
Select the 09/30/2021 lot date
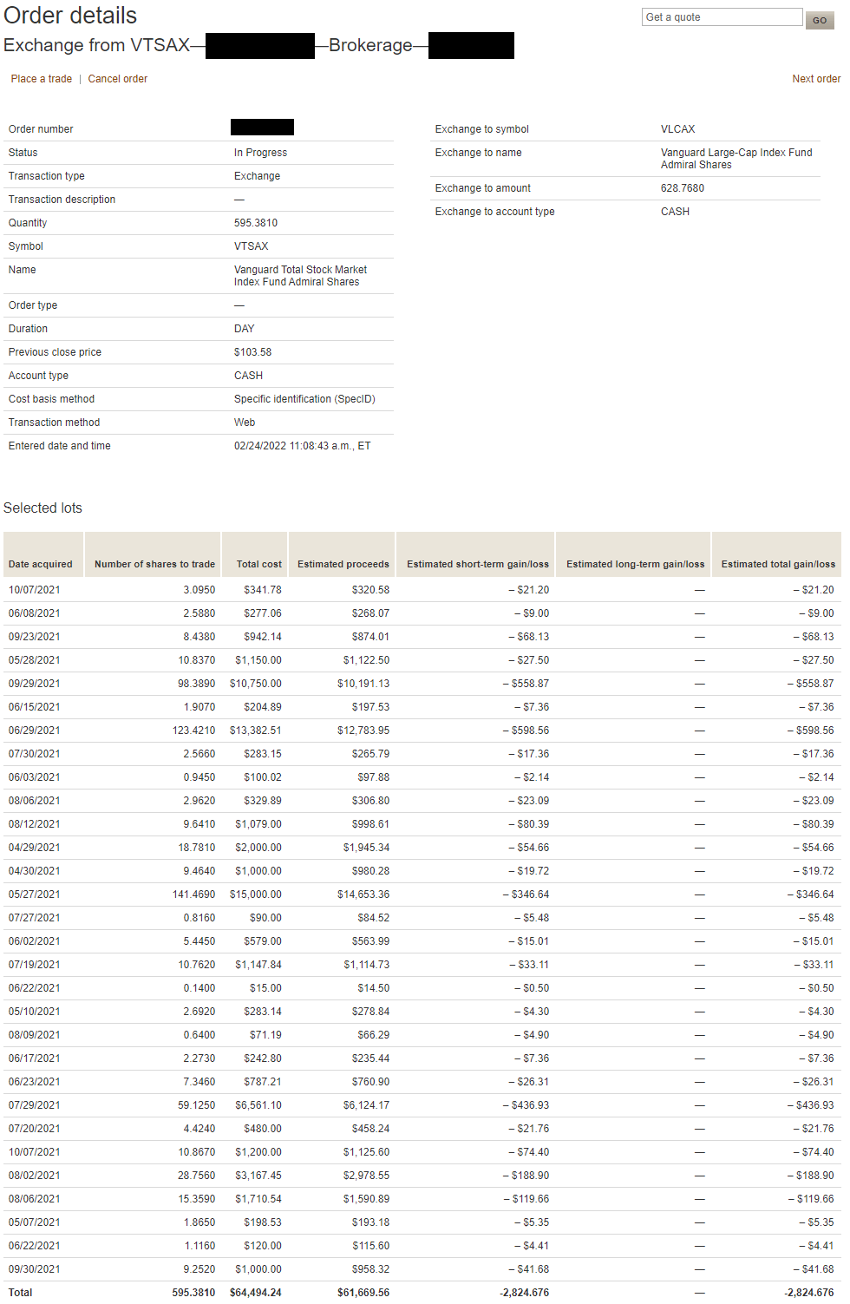35,1269
